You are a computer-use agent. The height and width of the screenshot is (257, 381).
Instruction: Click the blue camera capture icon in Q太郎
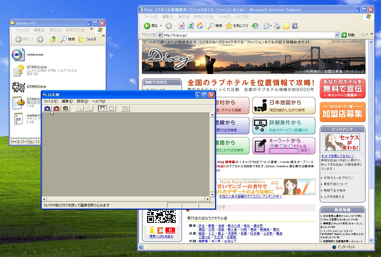point(47,108)
